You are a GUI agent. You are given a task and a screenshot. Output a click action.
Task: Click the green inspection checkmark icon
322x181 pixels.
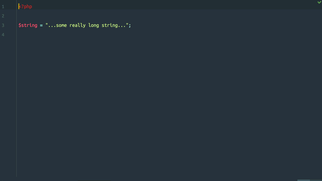coord(319,2)
